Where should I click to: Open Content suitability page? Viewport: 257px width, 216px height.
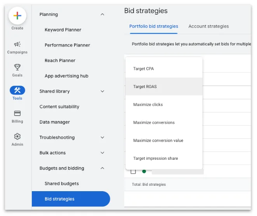[59, 107]
